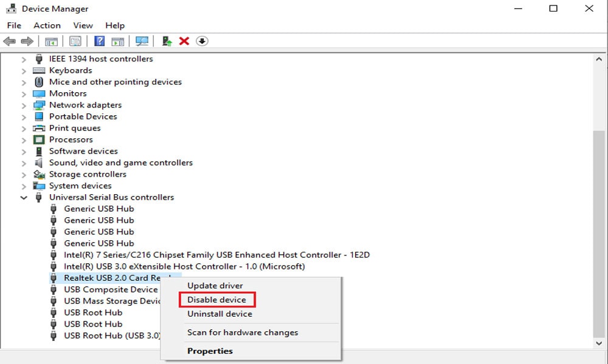Click the Update device driver toolbar icon
This screenshot has height=364, width=608.
pyautogui.click(x=167, y=41)
